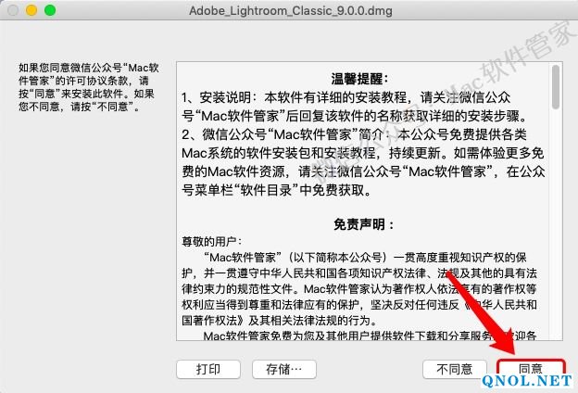The width and height of the screenshot is (578, 393).
Task: Click the 国著作权法 line in the disclaimer
Action: pos(280,321)
